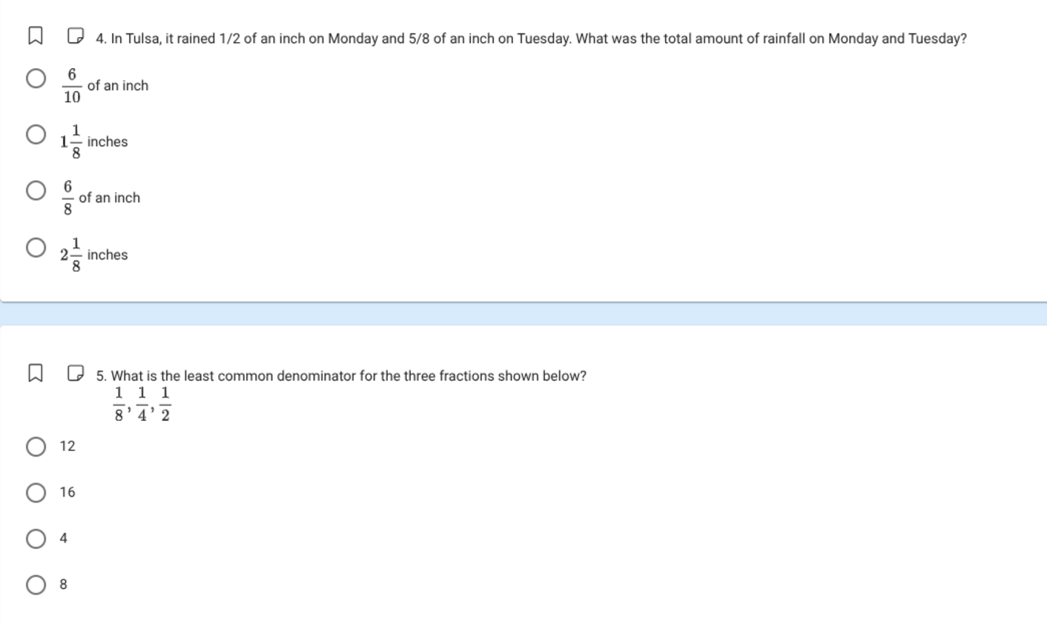The image size is (1047, 624).
Task: Click the '6/10 of an inch' label text
Action: click(x=106, y=86)
